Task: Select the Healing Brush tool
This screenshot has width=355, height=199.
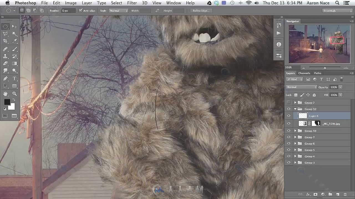Action: pos(5,49)
